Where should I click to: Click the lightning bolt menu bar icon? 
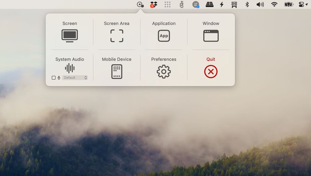(x=221, y=5)
